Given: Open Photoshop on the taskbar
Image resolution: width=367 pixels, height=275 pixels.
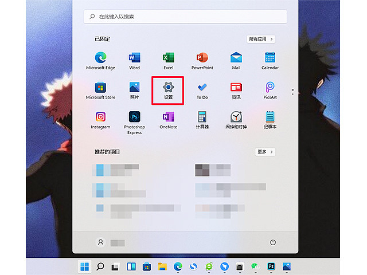Looking at the screenshot, I should pyautogui.click(x=271, y=266).
